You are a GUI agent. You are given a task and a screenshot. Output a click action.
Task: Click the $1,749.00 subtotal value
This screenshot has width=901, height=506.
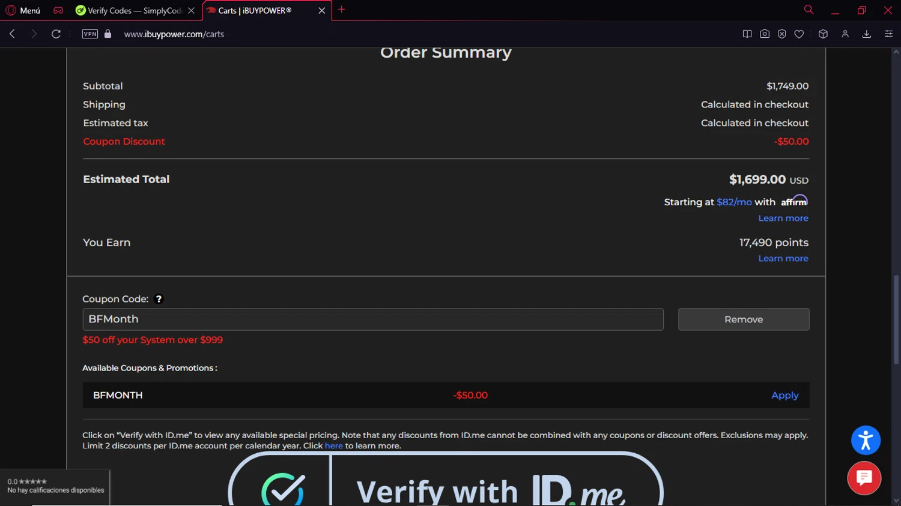pyautogui.click(x=787, y=86)
